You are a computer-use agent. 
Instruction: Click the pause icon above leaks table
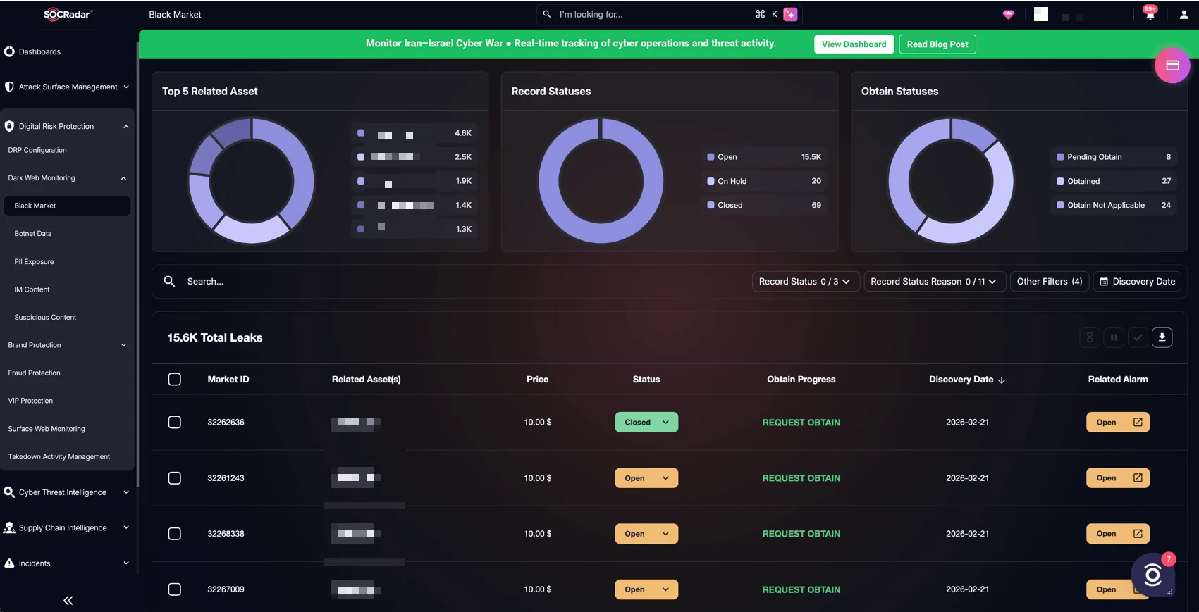click(1114, 337)
